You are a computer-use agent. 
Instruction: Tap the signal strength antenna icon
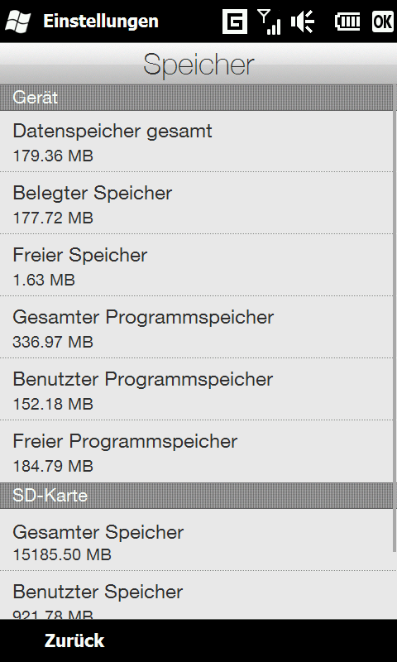point(269,22)
